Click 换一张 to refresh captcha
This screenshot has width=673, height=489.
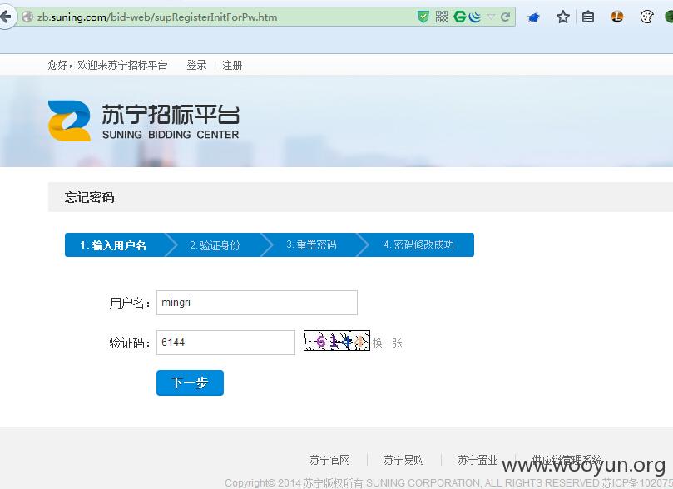[387, 343]
